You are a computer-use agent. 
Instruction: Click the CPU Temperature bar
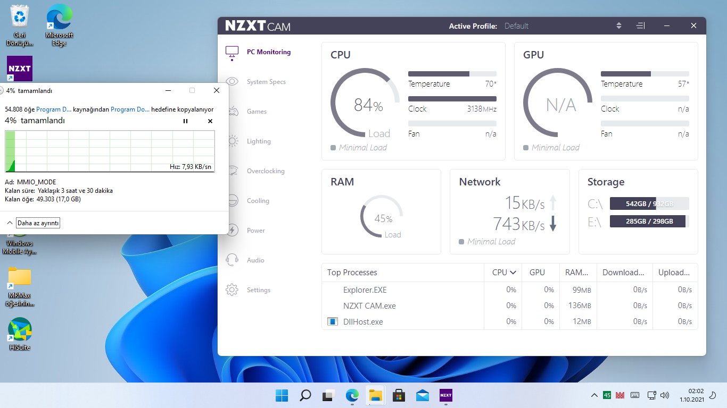tap(452, 74)
